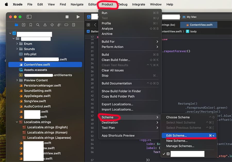This screenshot has height=162, width=232.
Task: Open the Source Control navigator icon
Action: tap(23, 25)
